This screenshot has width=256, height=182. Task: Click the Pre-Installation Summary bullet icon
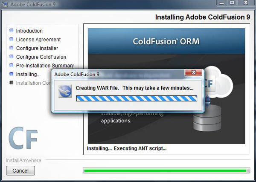point(11,65)
